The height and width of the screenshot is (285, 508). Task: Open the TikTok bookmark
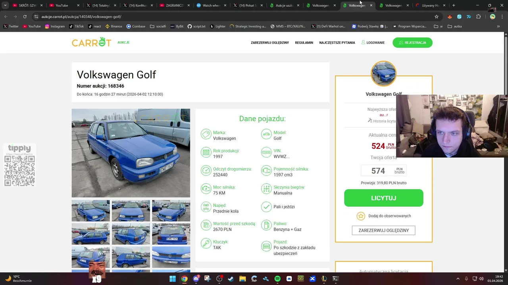click(76, 26)
